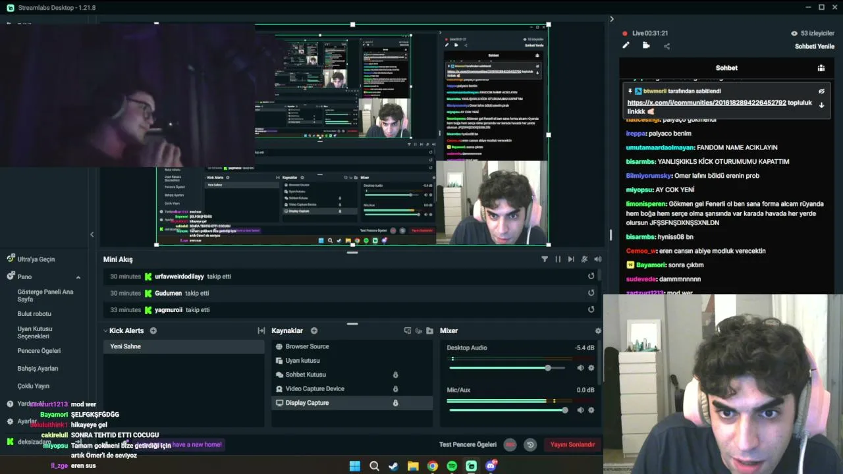843x474 pixels.
Task: Expand the pinned message with the down arrow
Action: [x=821, y=105]
